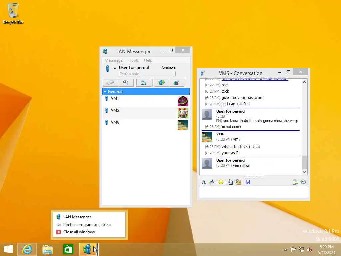Click the LAN Messenger title bar icon
Image resolution: width=341 pixels, height=256 pixels.
coord(105,51)
